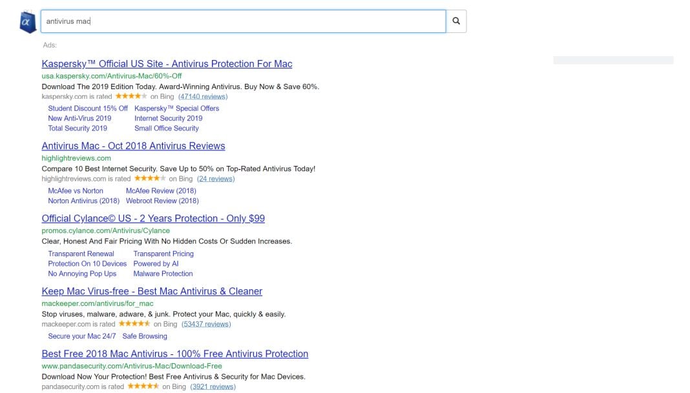690x393 pixels.
Task: Click Kaspersky star rating icons
Action: click(x=131, y=96)
